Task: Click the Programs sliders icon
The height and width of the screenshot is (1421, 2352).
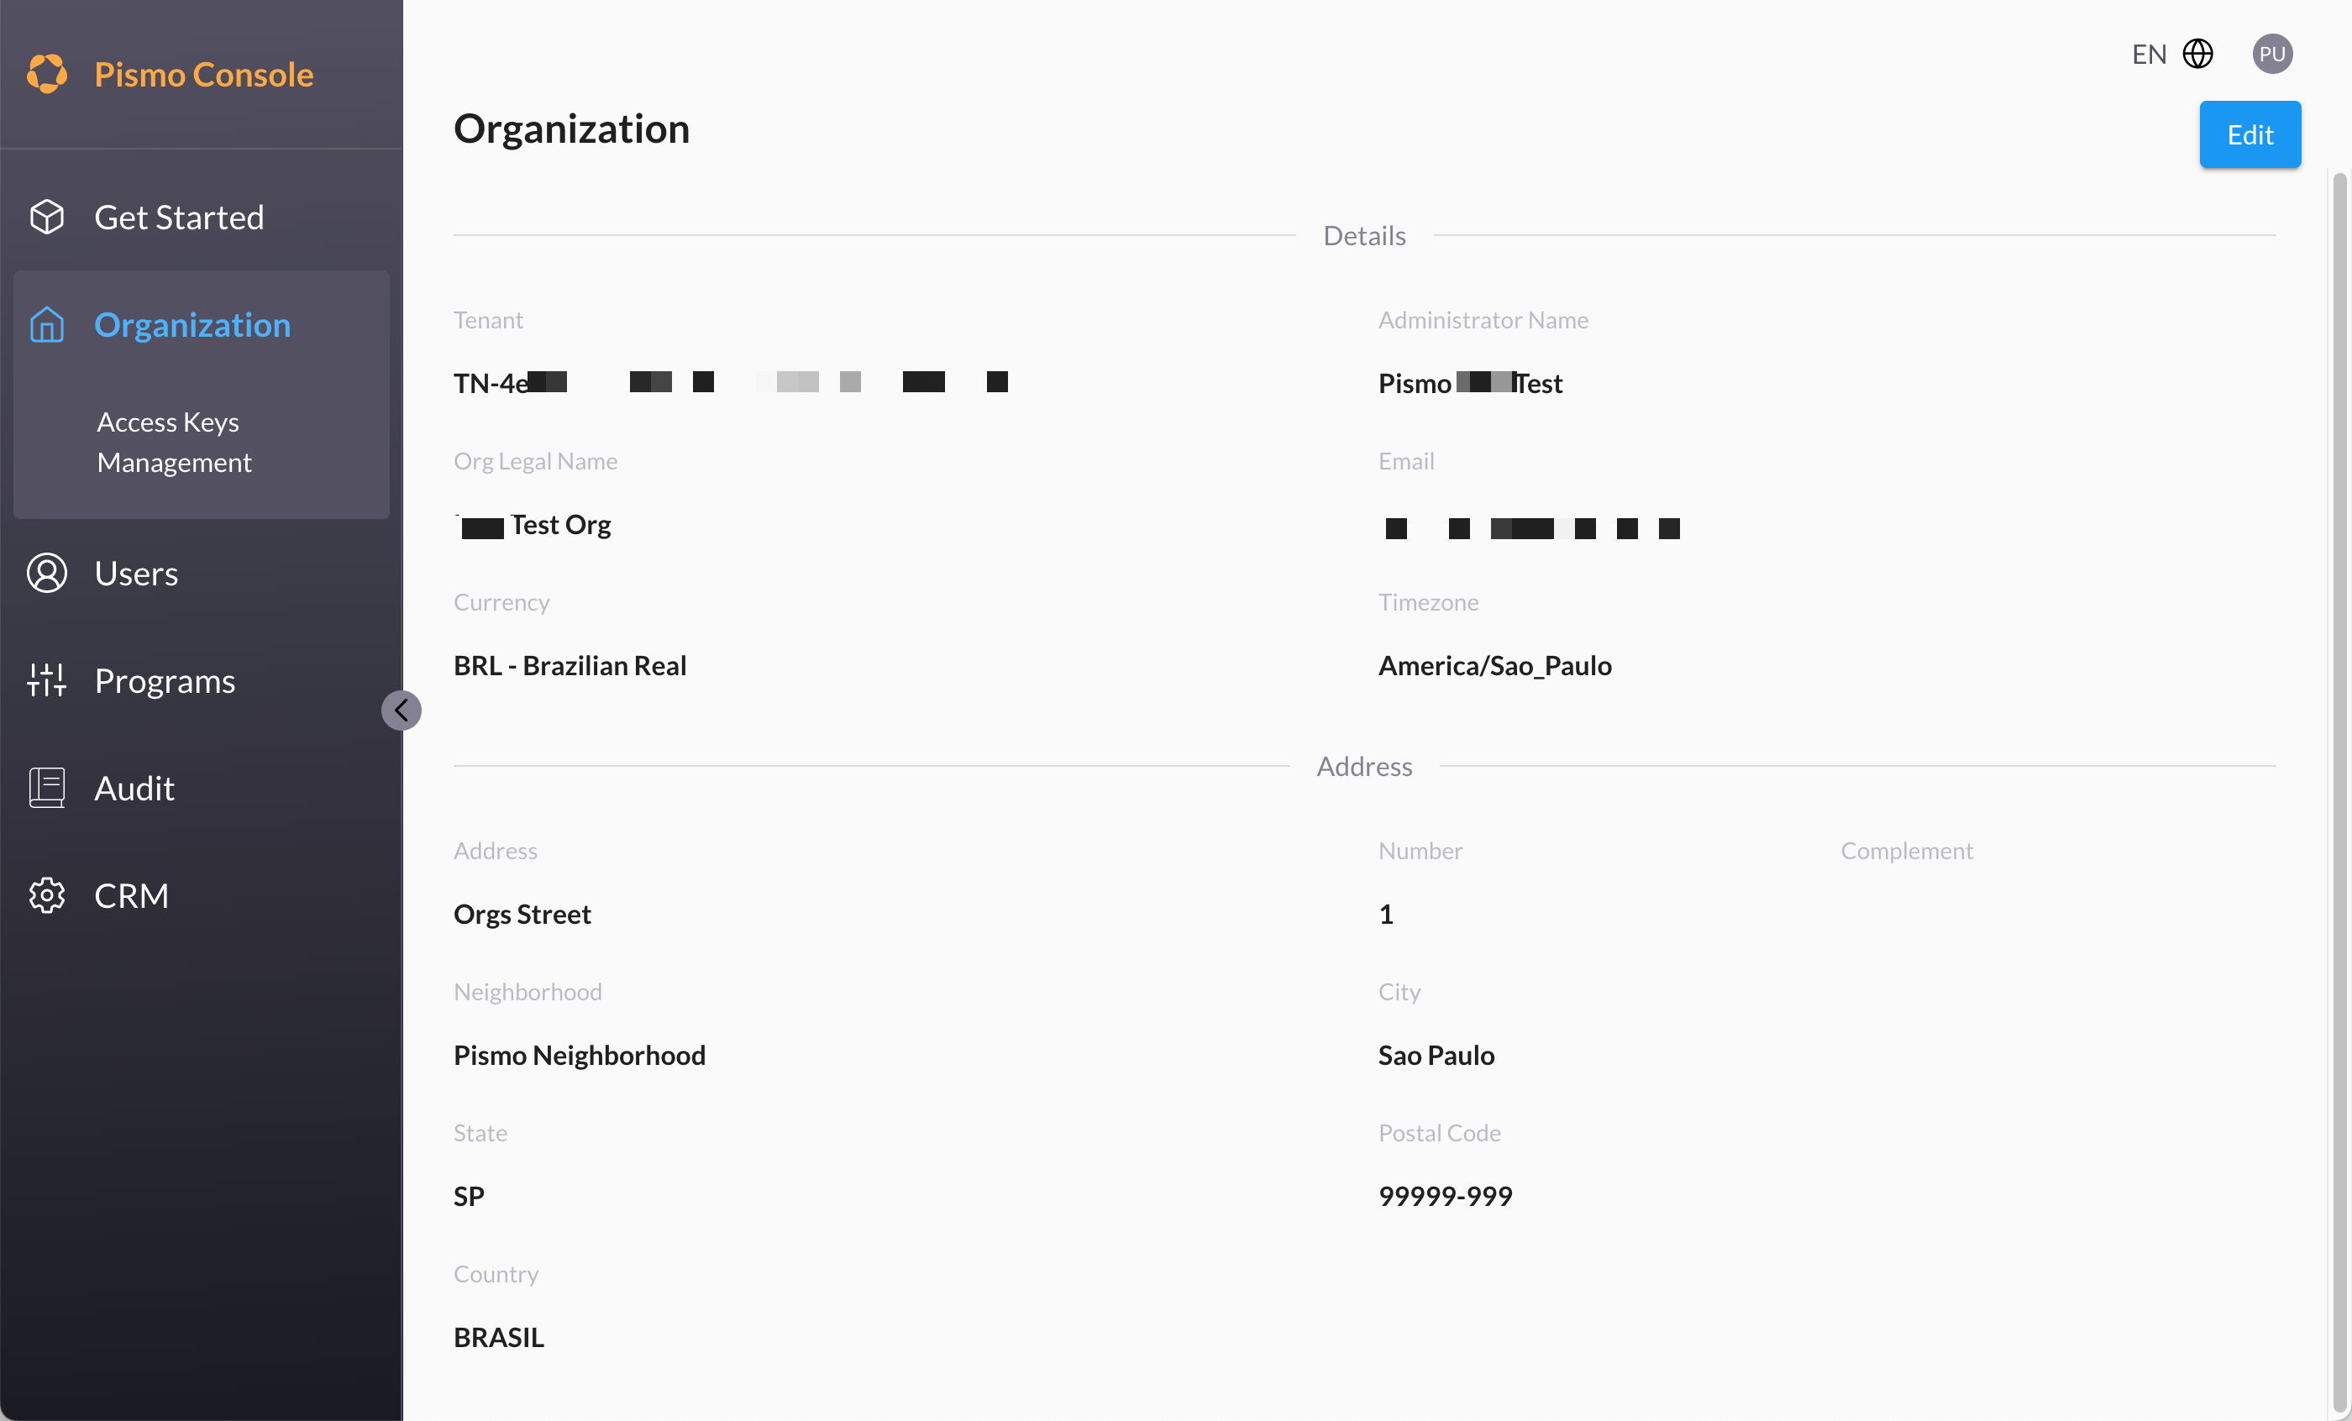Action: pos(47,680)
